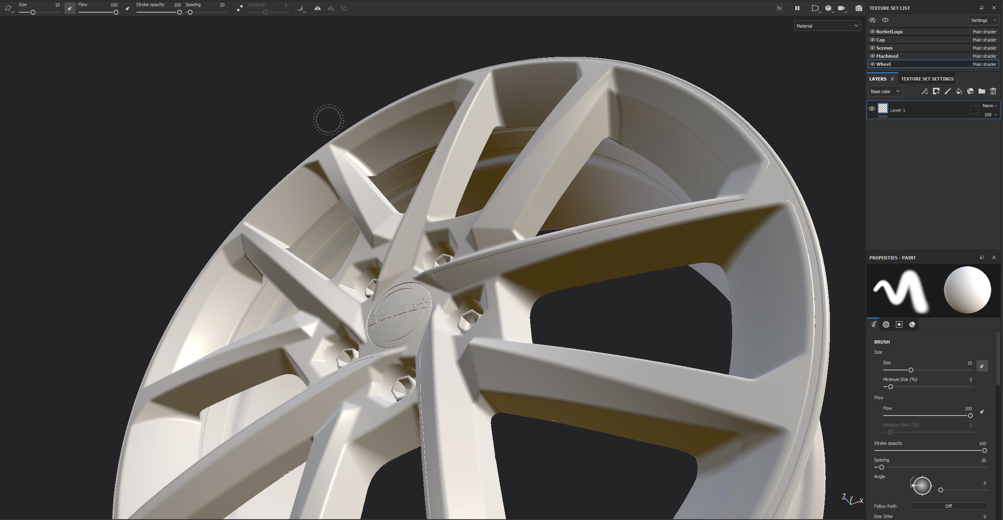
Task: Open the texture set Settings dropdown
Action: (x=983, y=20)
